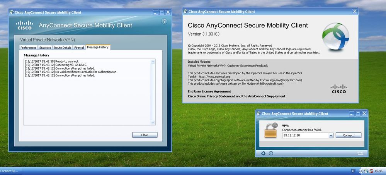The height and width of the screenshot is (175, 386).
Task: Clear the message history log
Action: point(145,135)
